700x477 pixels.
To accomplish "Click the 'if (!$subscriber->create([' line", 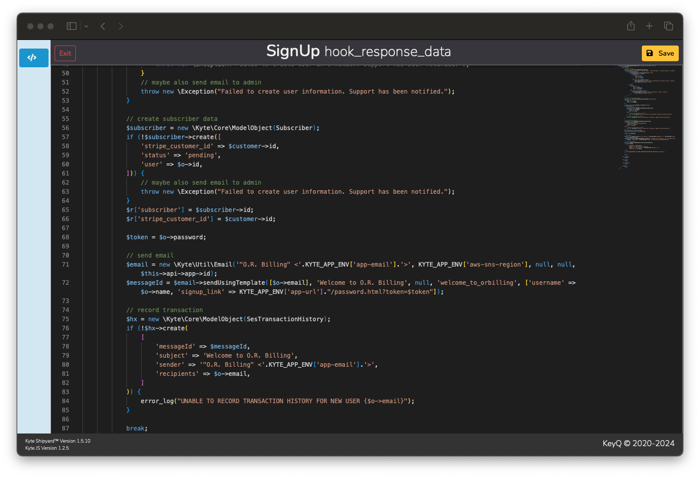I will pyautogui.click(x=174, y=137).
